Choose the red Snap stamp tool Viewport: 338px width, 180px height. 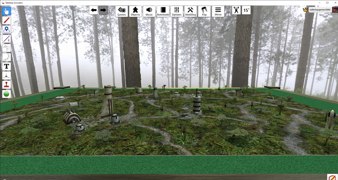pos(6,85)
